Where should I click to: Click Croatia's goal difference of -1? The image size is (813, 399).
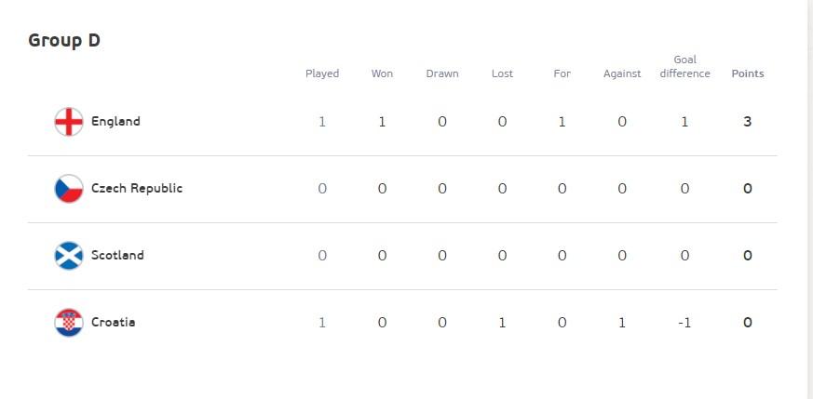pos(684,323)
